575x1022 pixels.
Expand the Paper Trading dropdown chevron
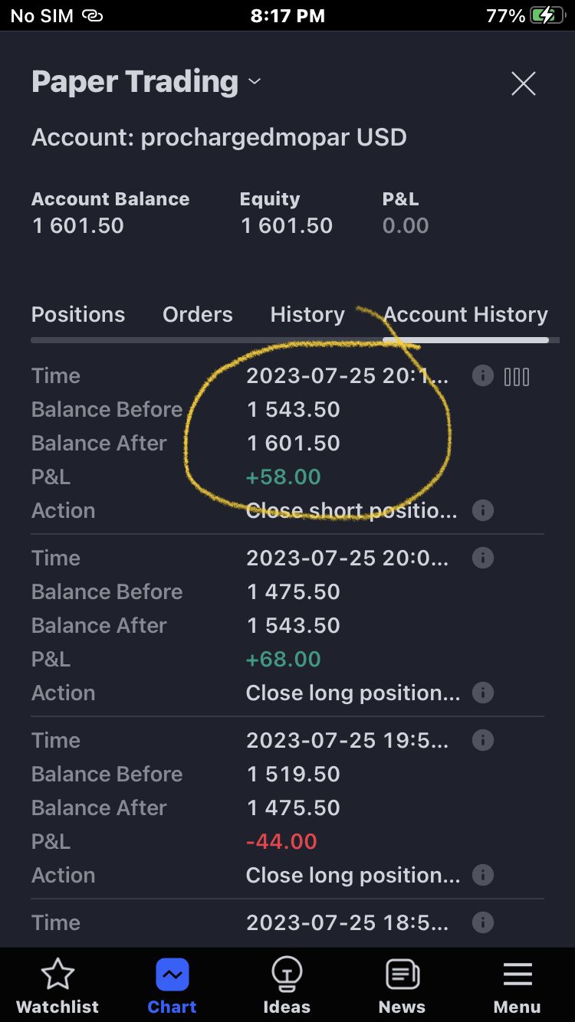click(255, 81)
